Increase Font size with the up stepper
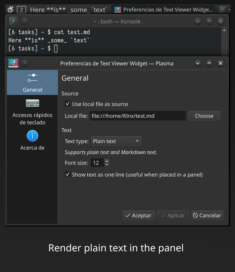The height and width of the screenshot is (272, 235). pyautogui.click(x=107, y=161)
